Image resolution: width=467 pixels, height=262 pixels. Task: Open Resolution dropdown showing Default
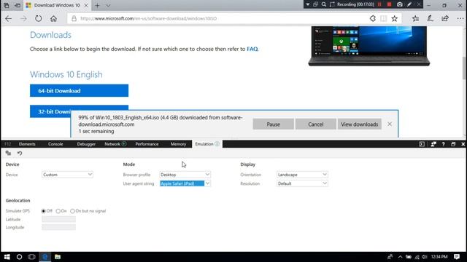point(302,183)
